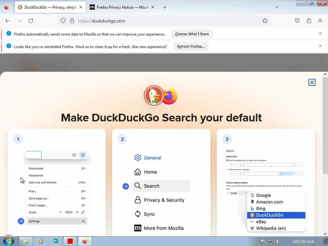Click the Privacy & Security item

(x=160, y=200)
